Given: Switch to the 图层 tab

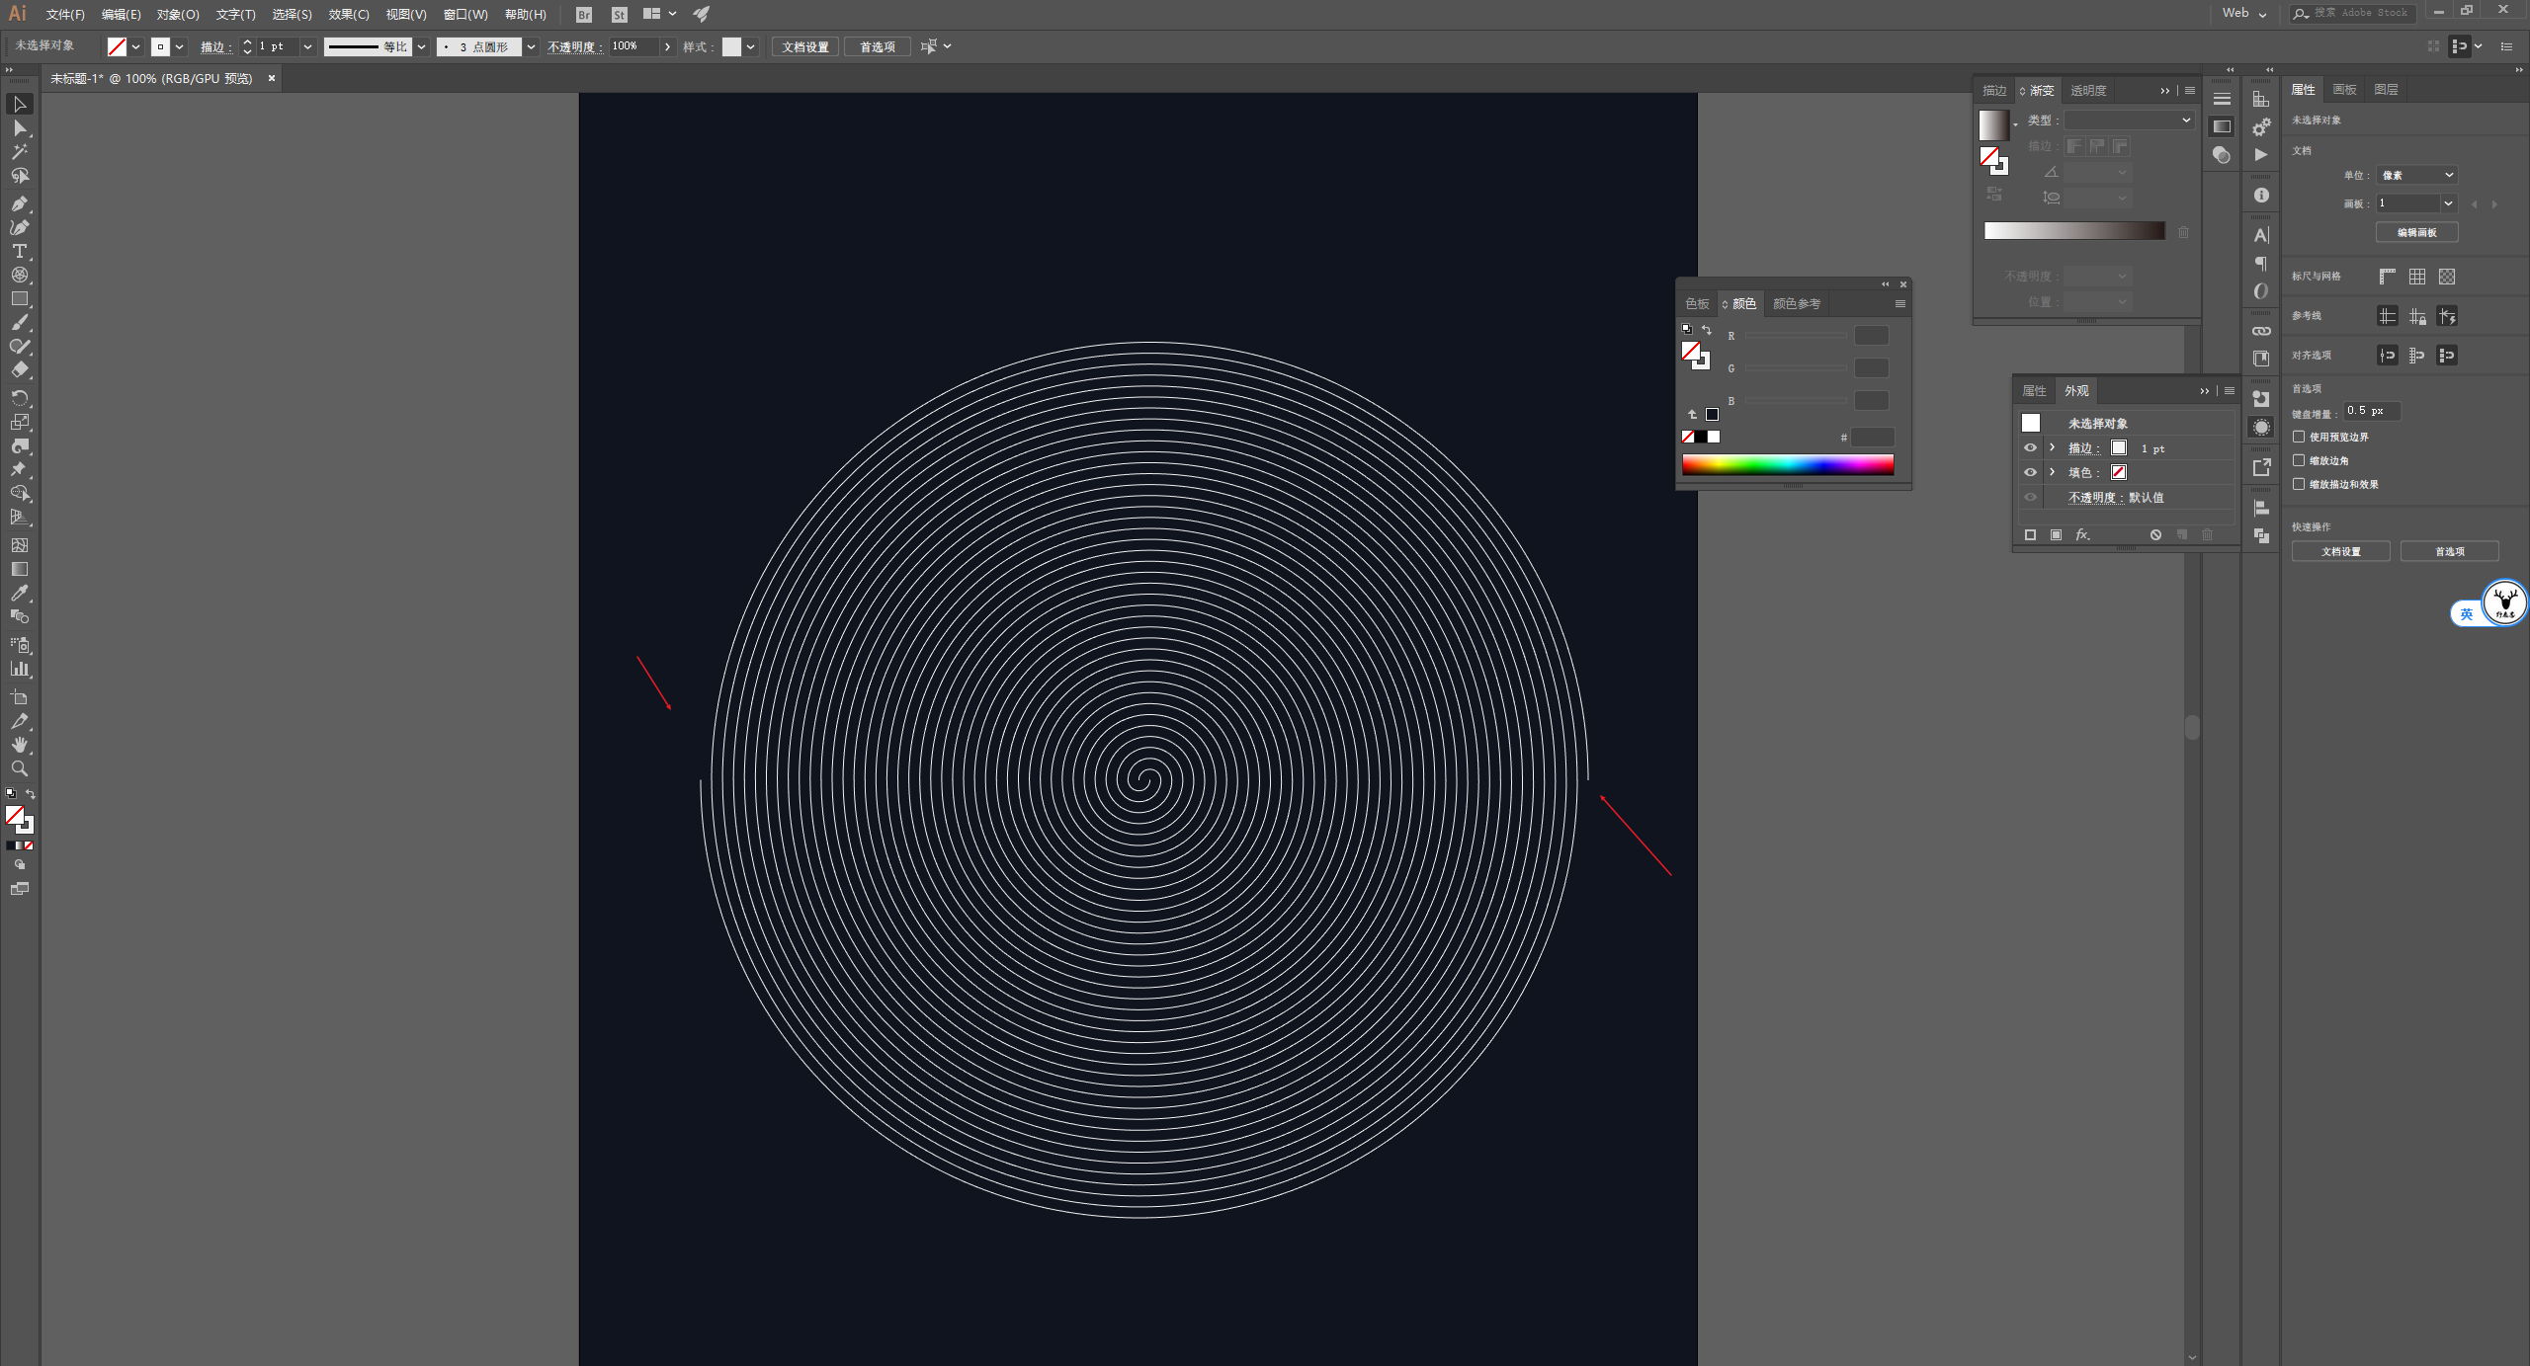Looking at the screenshot, I should pyautogui.click(x=2386, y=89).
